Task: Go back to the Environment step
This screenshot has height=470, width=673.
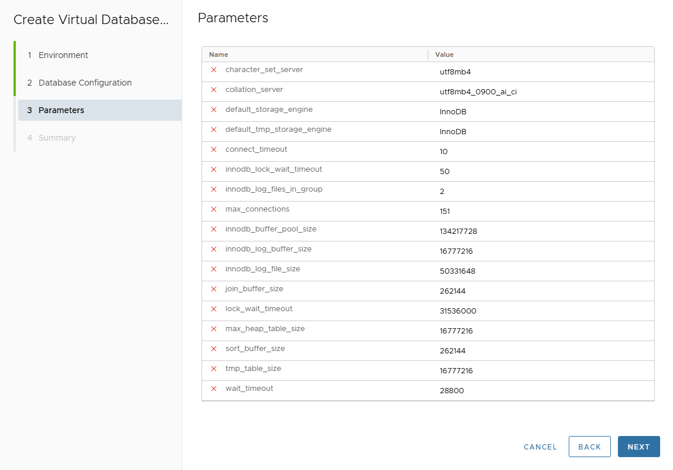Action: click(63, 55)
